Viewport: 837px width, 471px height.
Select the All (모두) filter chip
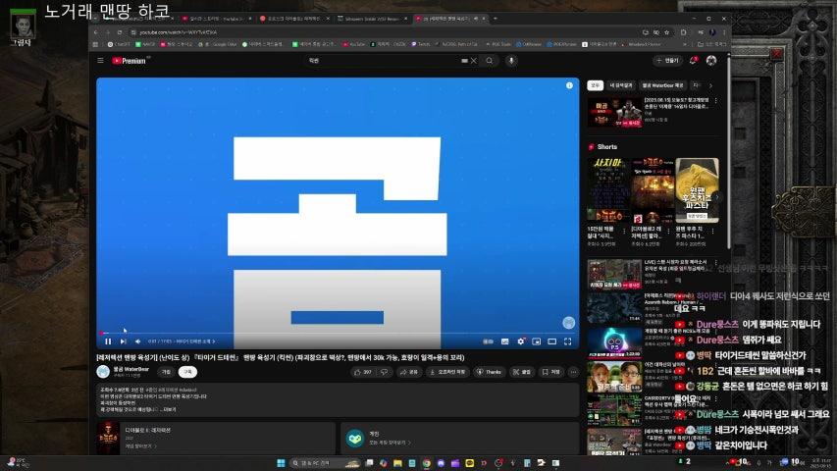point(596,85)
